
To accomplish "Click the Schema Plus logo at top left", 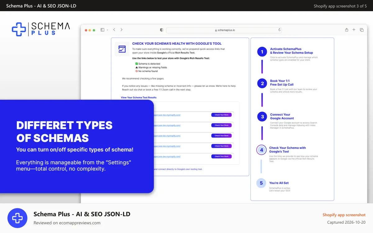I will coord(41,29).
